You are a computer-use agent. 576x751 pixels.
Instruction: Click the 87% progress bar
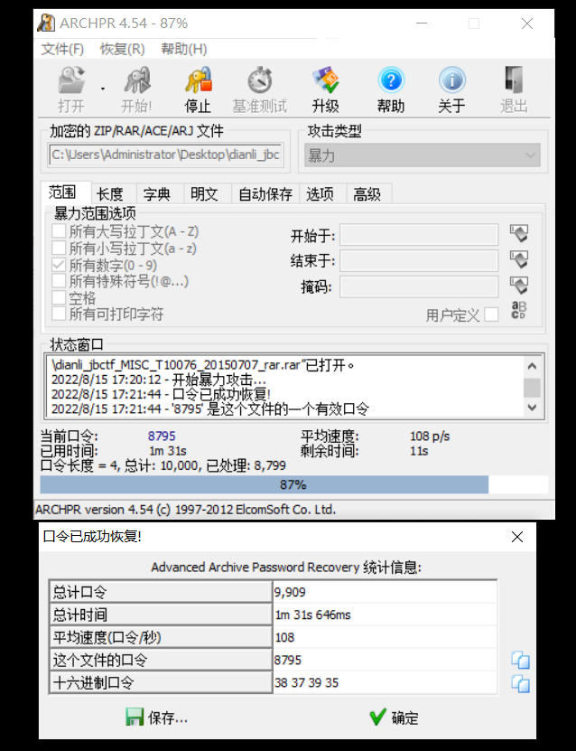click(x=293, y=484)
